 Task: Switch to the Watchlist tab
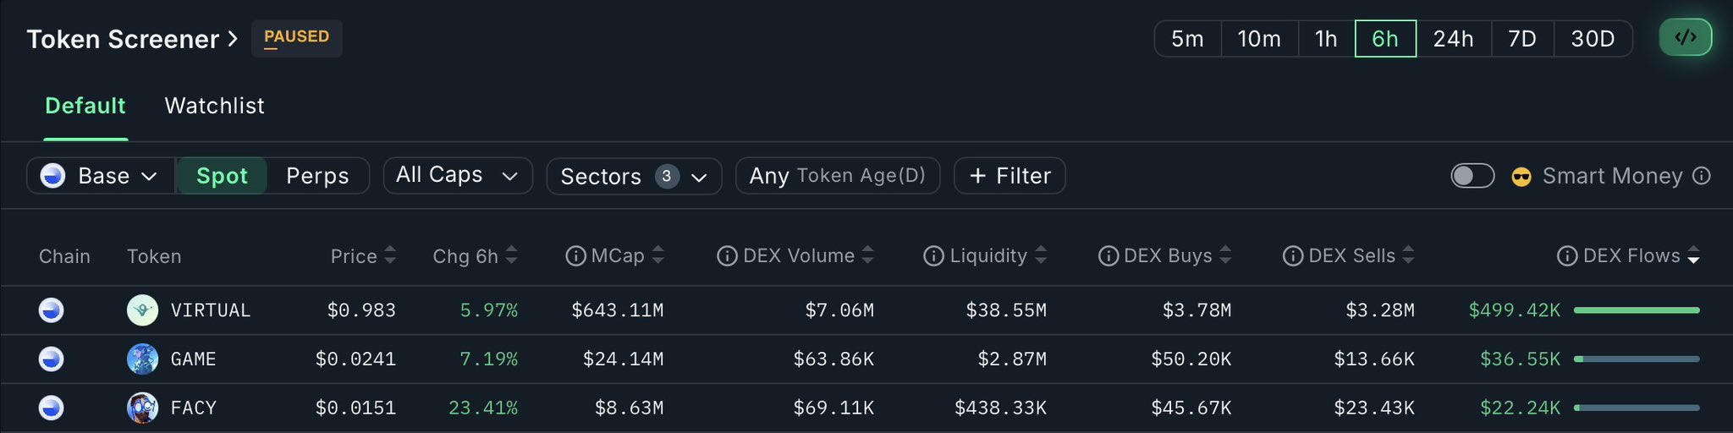pyautogui.click(x=214, y=106)
